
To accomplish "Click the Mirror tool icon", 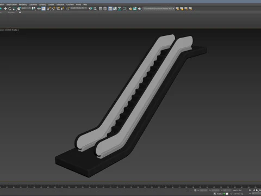I will pyautogui.click(x=90, y=9).
